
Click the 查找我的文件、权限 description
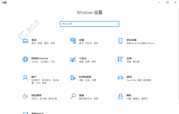coord(89,99)
